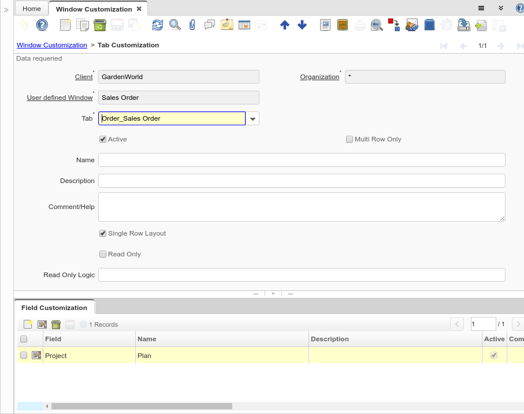Switch to the Home tab
The image size is (524, 414).
coord(32,9)
